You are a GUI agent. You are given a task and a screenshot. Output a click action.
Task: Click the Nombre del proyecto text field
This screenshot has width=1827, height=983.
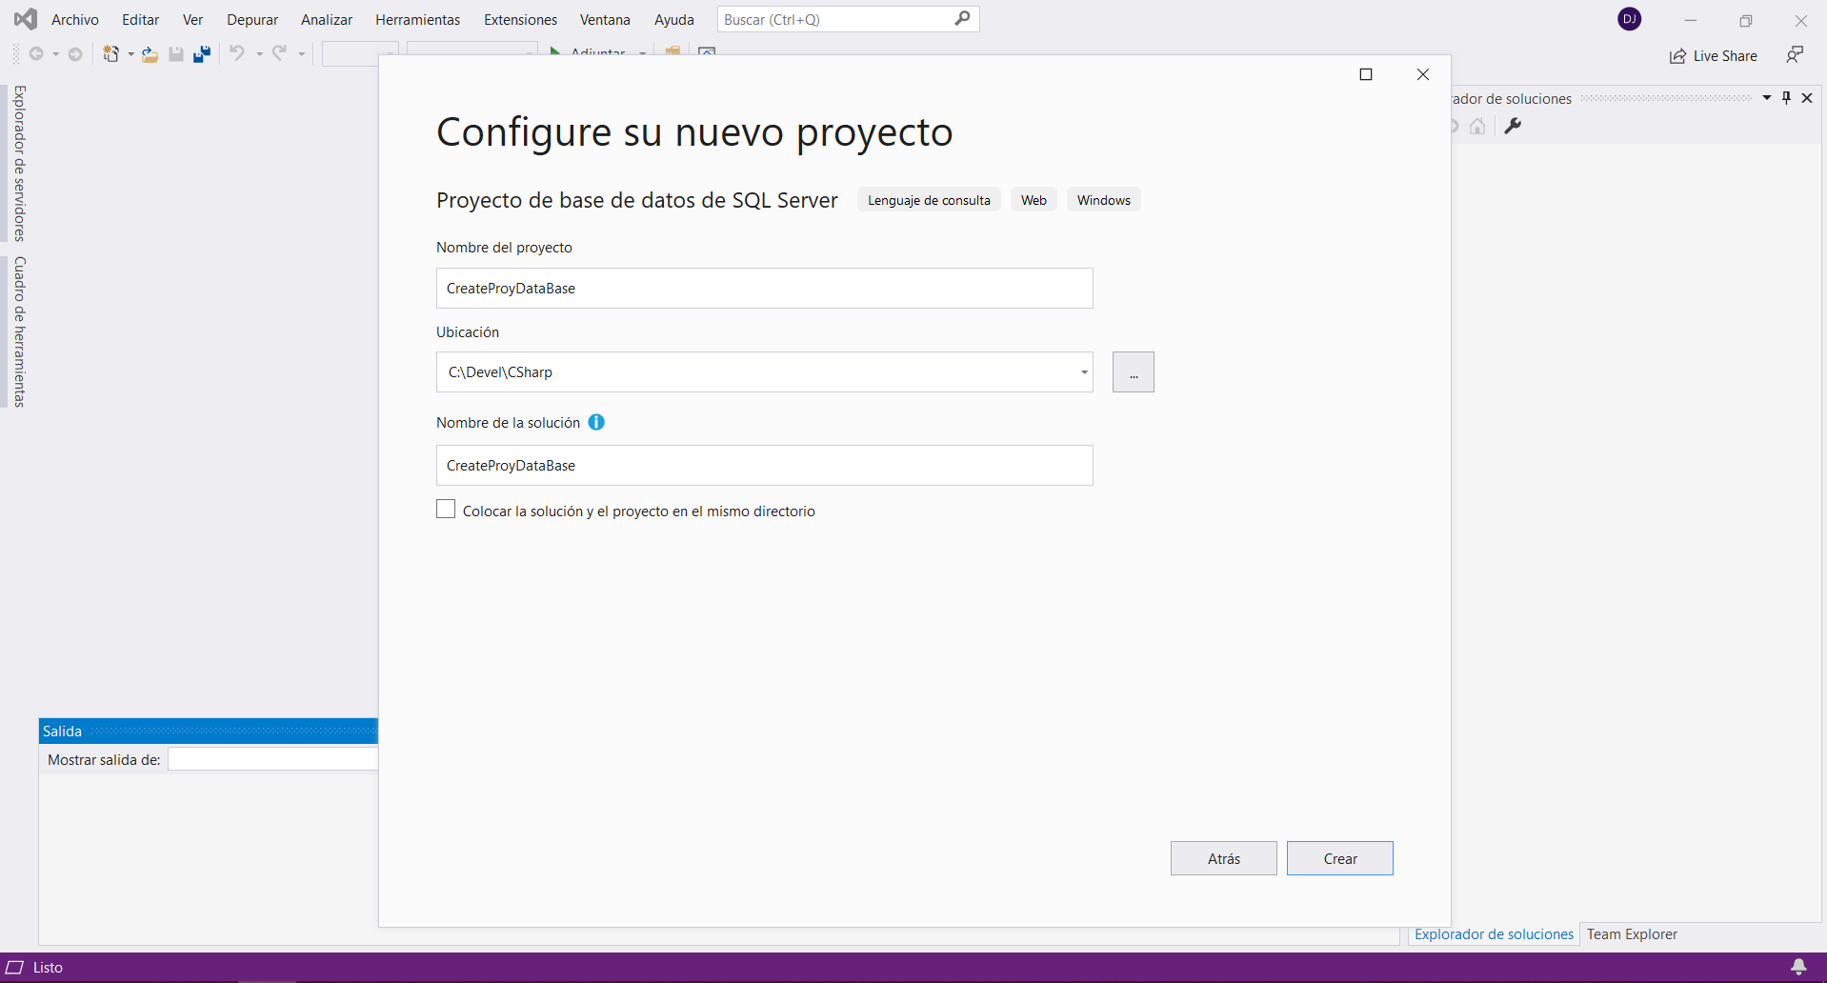point(764,289)
